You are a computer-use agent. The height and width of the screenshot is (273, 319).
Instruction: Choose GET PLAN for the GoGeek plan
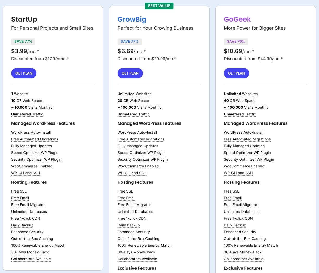coord(236,73)
